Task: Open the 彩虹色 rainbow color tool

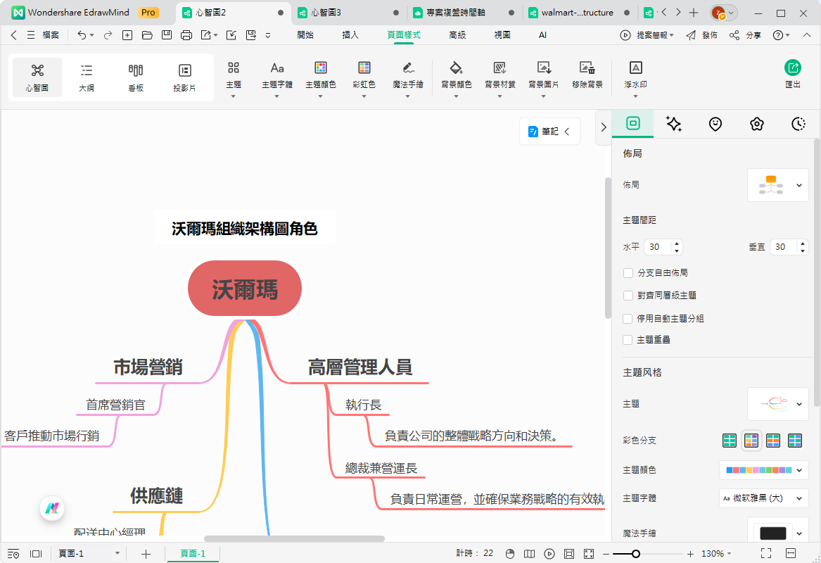Action: click(x=364, y=68)
